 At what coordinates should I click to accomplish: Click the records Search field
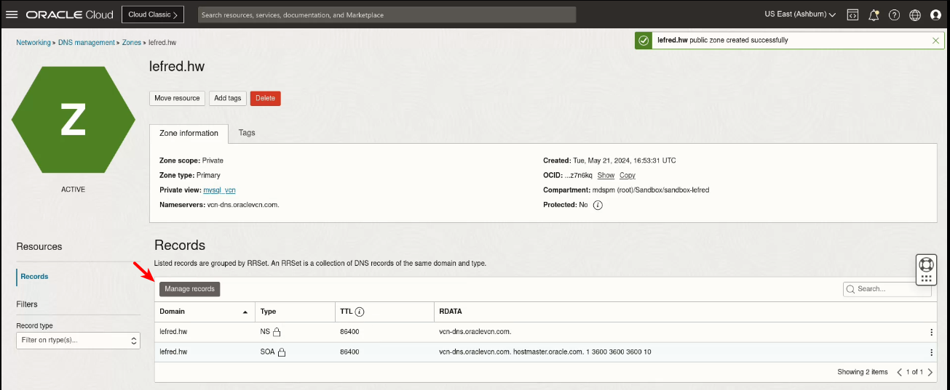(887, 289)
